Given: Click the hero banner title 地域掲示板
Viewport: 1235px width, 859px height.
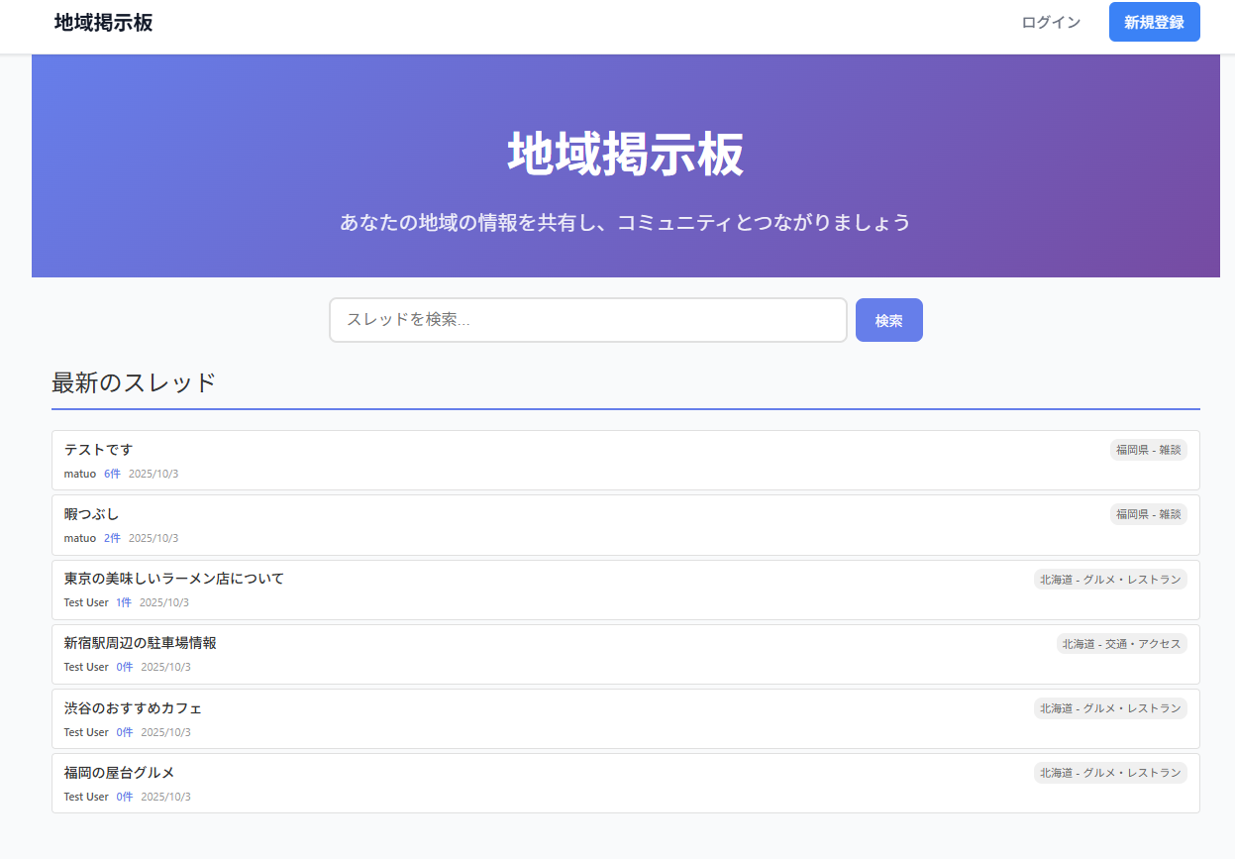Looking at the screenshot, I should point(625,155).
